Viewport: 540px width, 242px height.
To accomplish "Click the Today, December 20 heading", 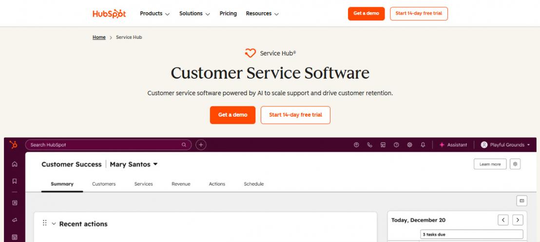I will point(419,220).
